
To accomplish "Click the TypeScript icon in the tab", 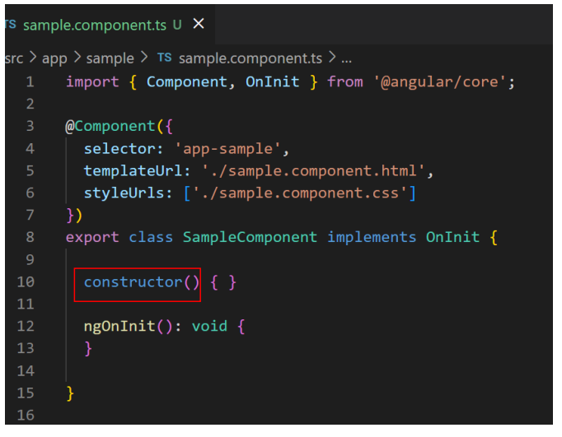I will pyautogui.click(x=10, y=24).
